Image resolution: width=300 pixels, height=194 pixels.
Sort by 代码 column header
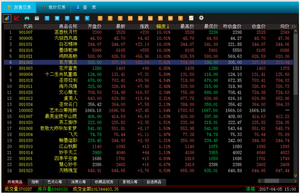pos(28,27)
